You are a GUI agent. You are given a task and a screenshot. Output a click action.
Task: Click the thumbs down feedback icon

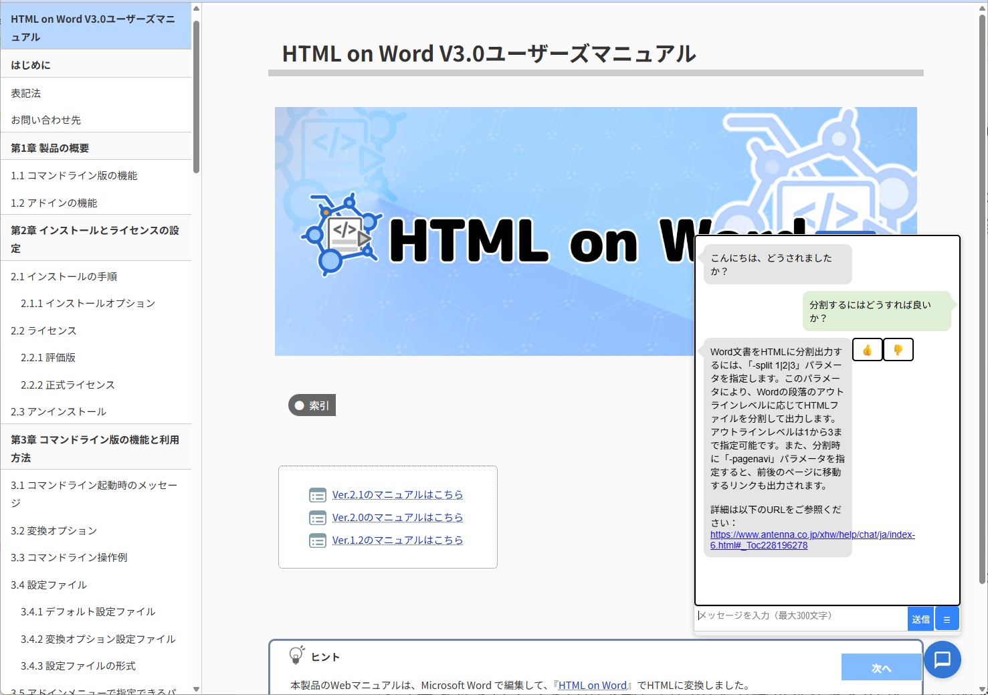click(898, 350)
